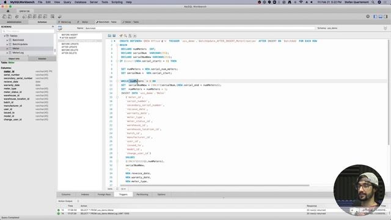
Task: Toggle bottom output panel visibility
Action: (381, 16)
